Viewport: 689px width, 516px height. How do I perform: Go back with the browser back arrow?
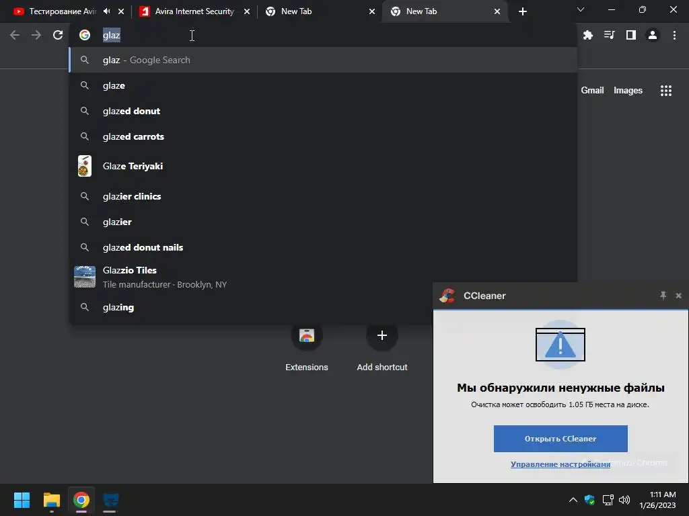15,35
